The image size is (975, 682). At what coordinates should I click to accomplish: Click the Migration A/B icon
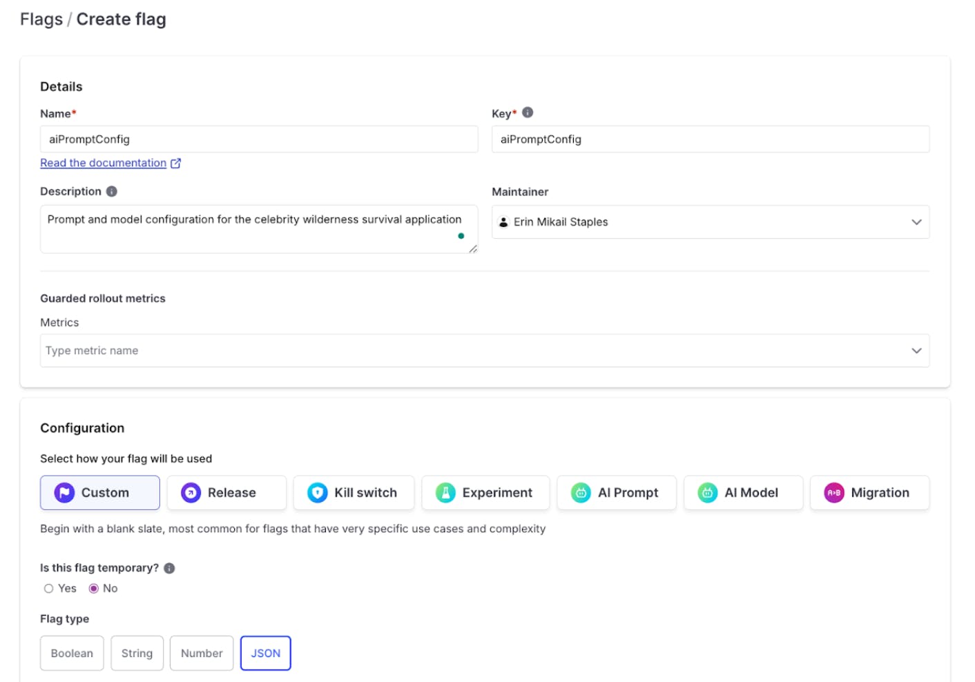coord(833,493)
